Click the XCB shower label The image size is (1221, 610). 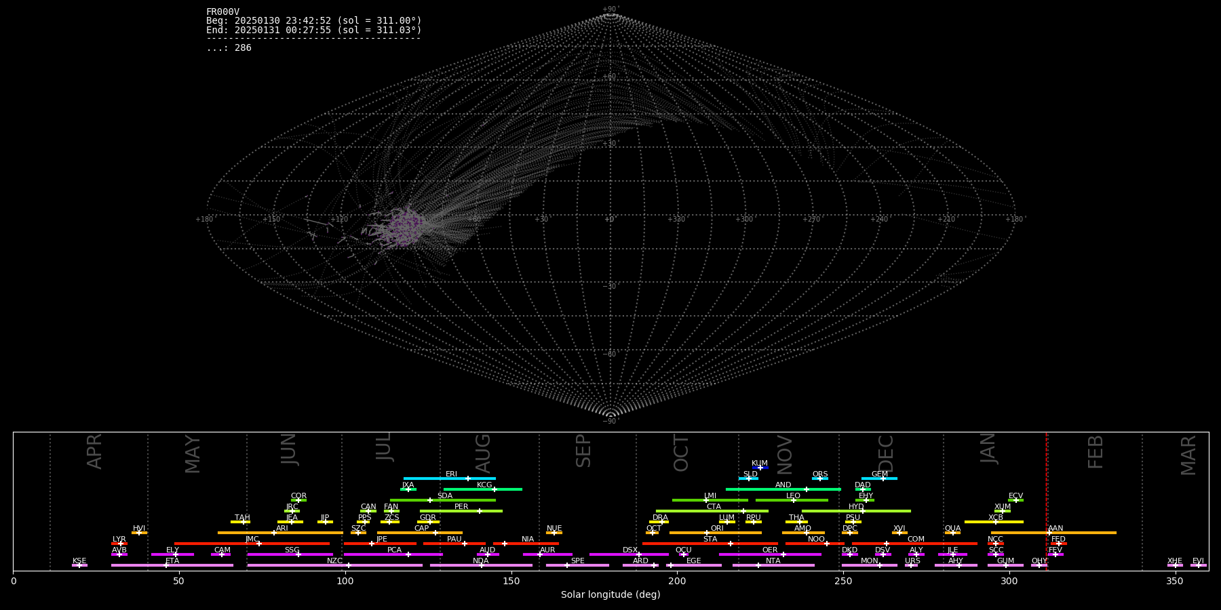(996, 517)
